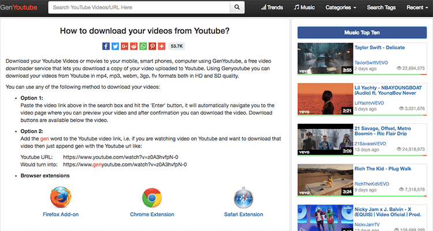The width and height of the screenshot is (433, 231).
Task: Visit RichTheKidVEVO channel link
Action: coord(372,184)
